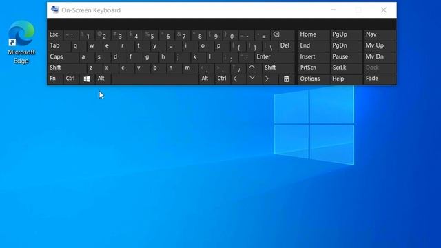
Task: Tap the up arrow key
Action: pos(254,68)
